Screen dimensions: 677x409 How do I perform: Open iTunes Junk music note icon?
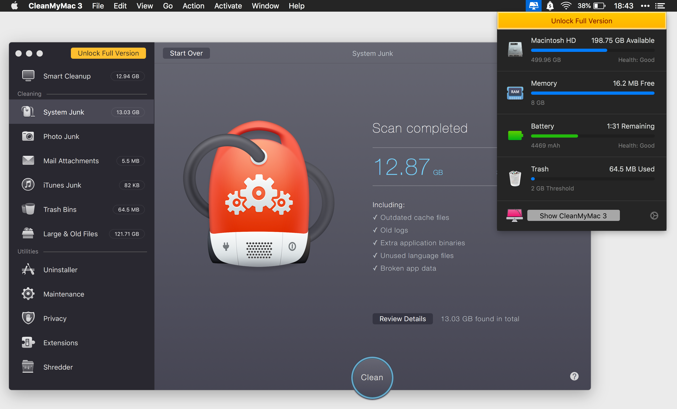[x=28, y=185]
